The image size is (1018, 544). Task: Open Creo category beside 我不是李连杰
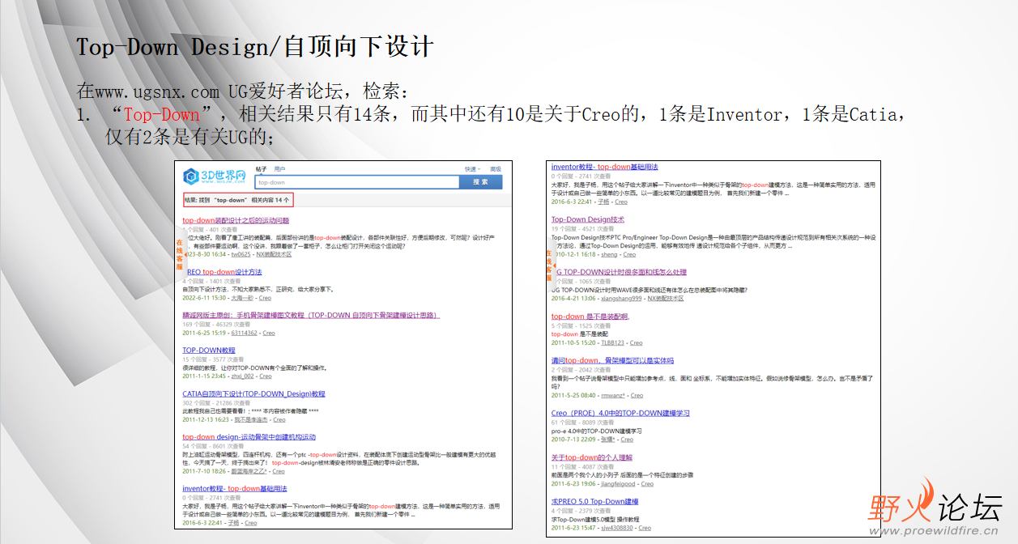tap(279, 420)
